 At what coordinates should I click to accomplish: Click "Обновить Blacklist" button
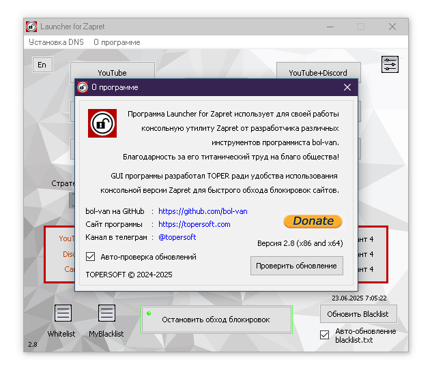(x=358, y=314)
